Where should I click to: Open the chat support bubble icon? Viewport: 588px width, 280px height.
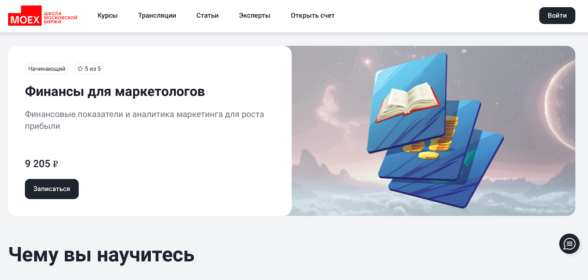pos(569,244)
